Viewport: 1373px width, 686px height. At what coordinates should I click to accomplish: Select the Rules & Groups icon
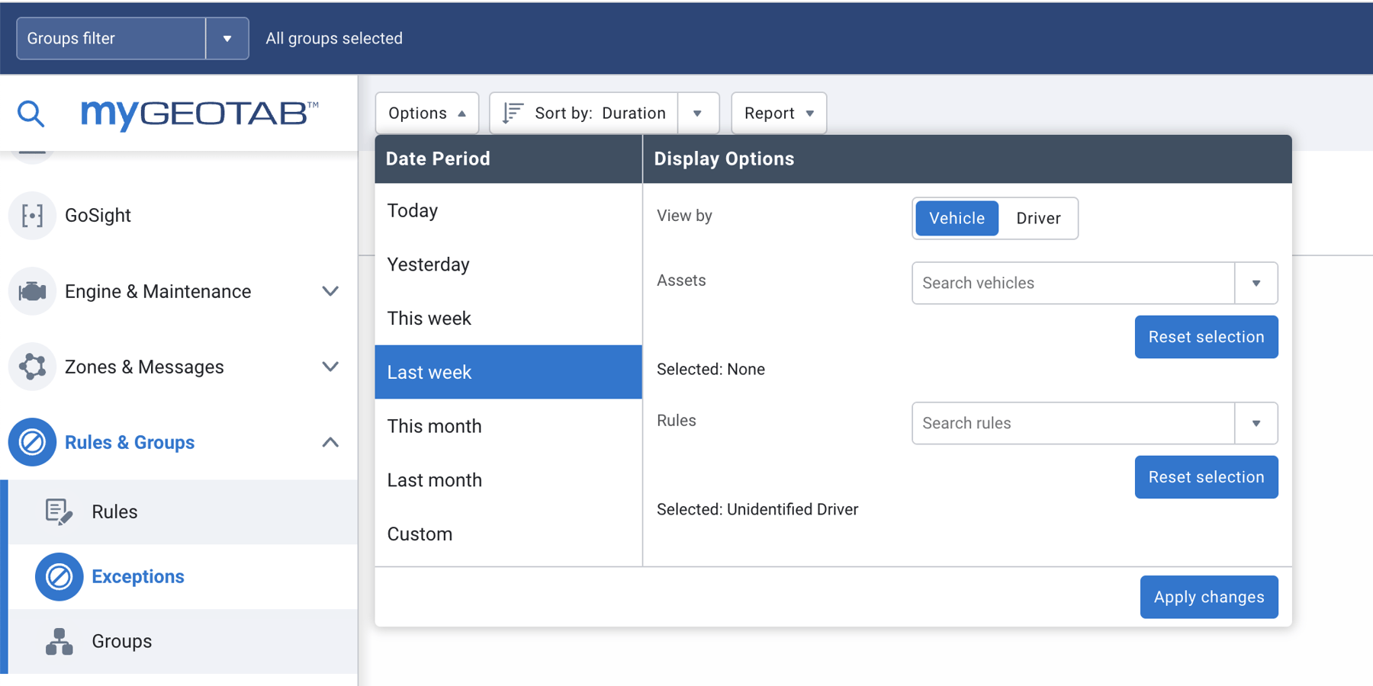(32, 442)
